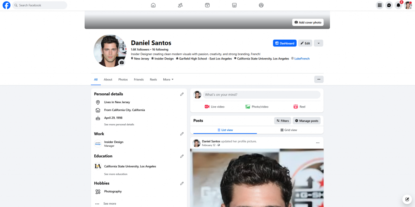This screenshot has width=415, height=207.
Task: Open the notifications bell
Action: 398,5
